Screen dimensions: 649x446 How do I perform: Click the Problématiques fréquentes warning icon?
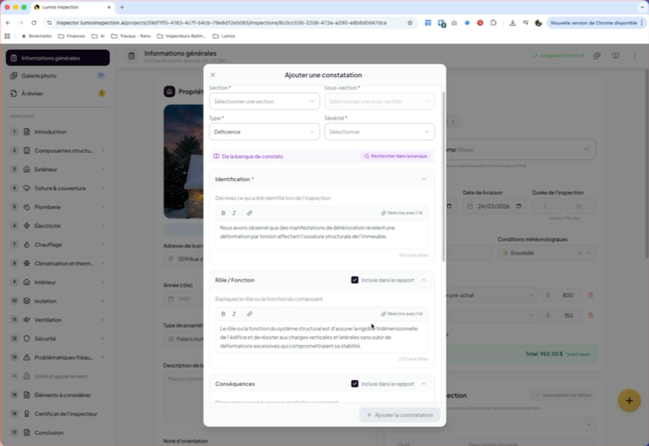[27, 357]
